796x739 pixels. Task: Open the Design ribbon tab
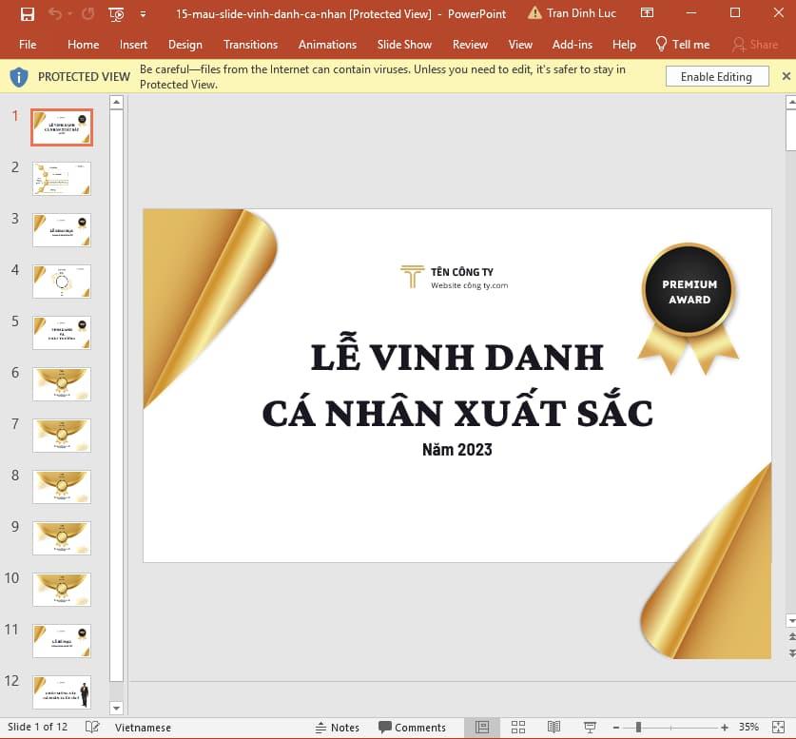coord(184,44)
